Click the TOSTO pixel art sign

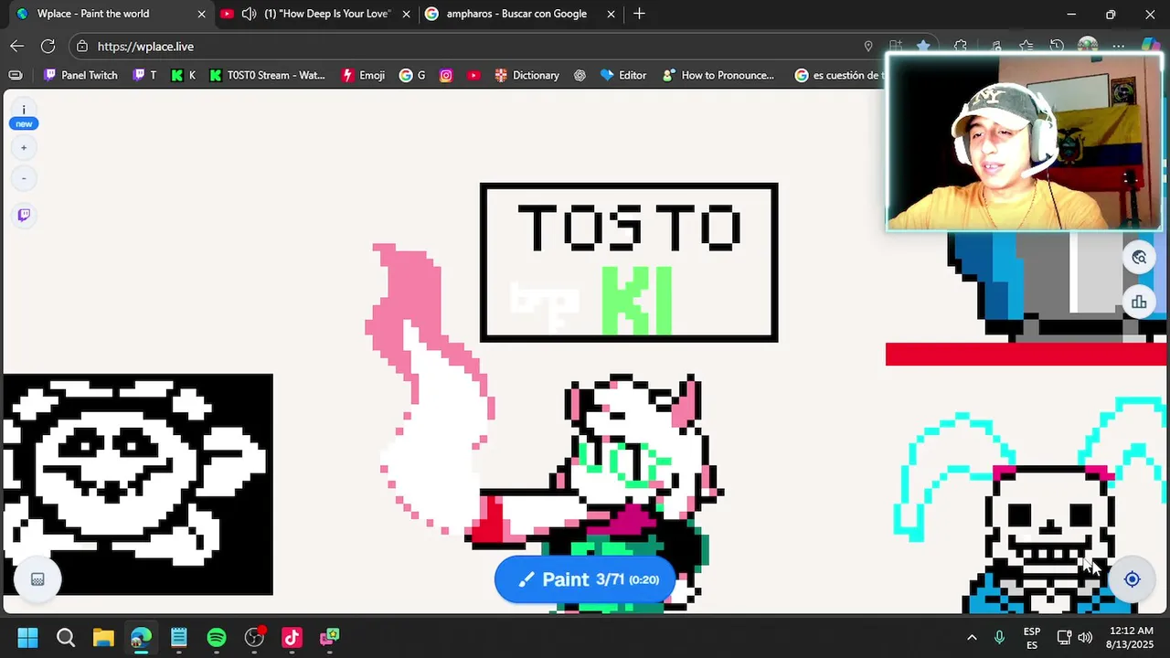629,262
